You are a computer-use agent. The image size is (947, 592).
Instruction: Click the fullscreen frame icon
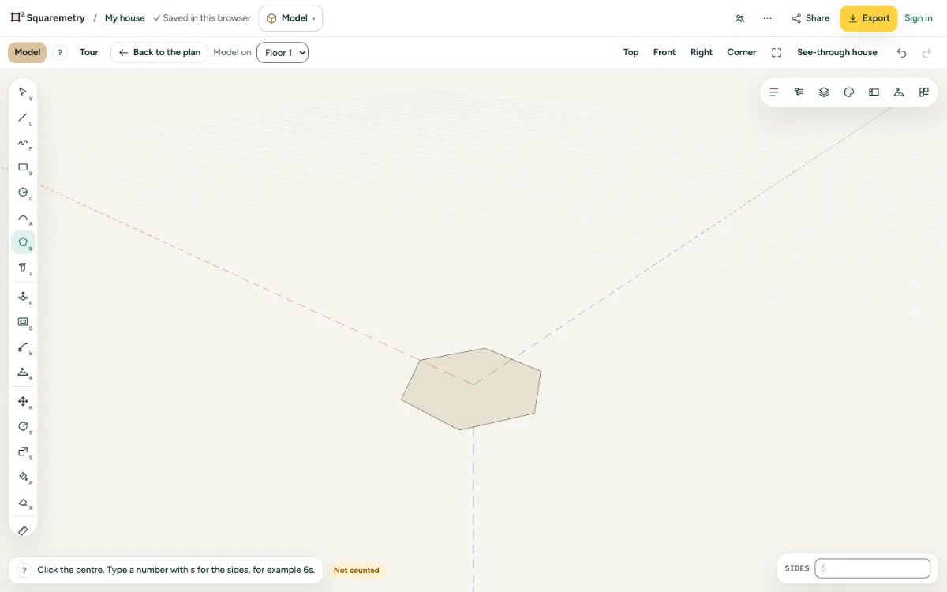[x=777, y=53]
